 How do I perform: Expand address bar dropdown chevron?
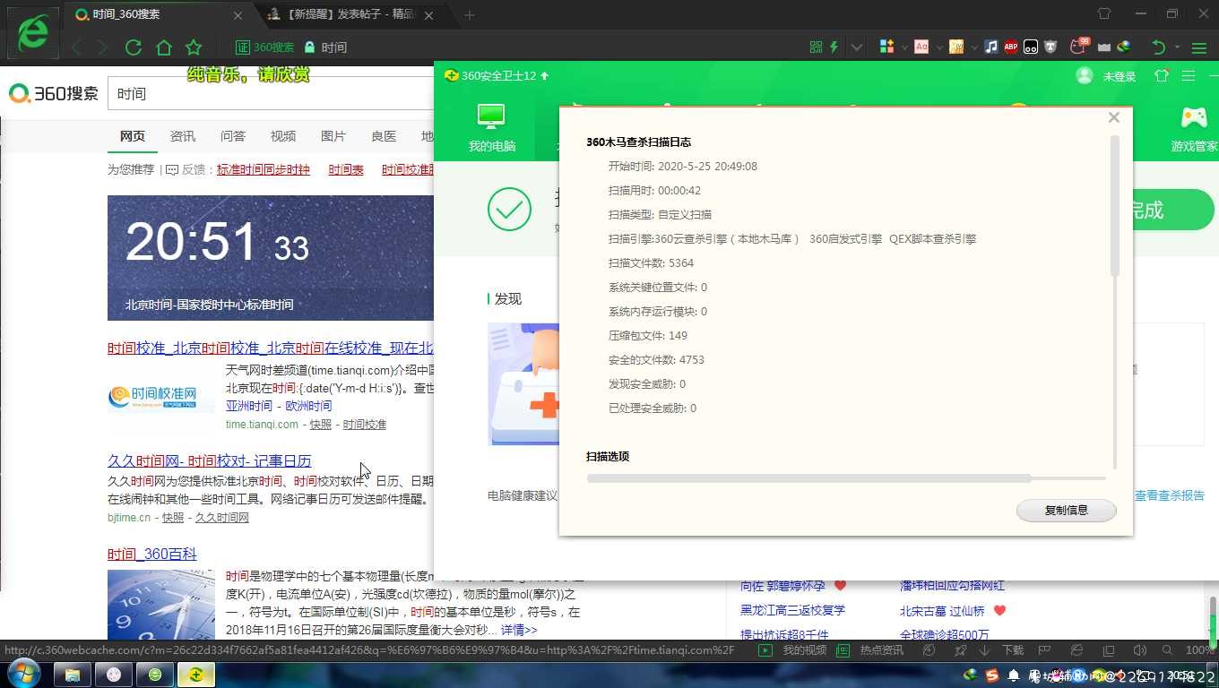point(857,47)
